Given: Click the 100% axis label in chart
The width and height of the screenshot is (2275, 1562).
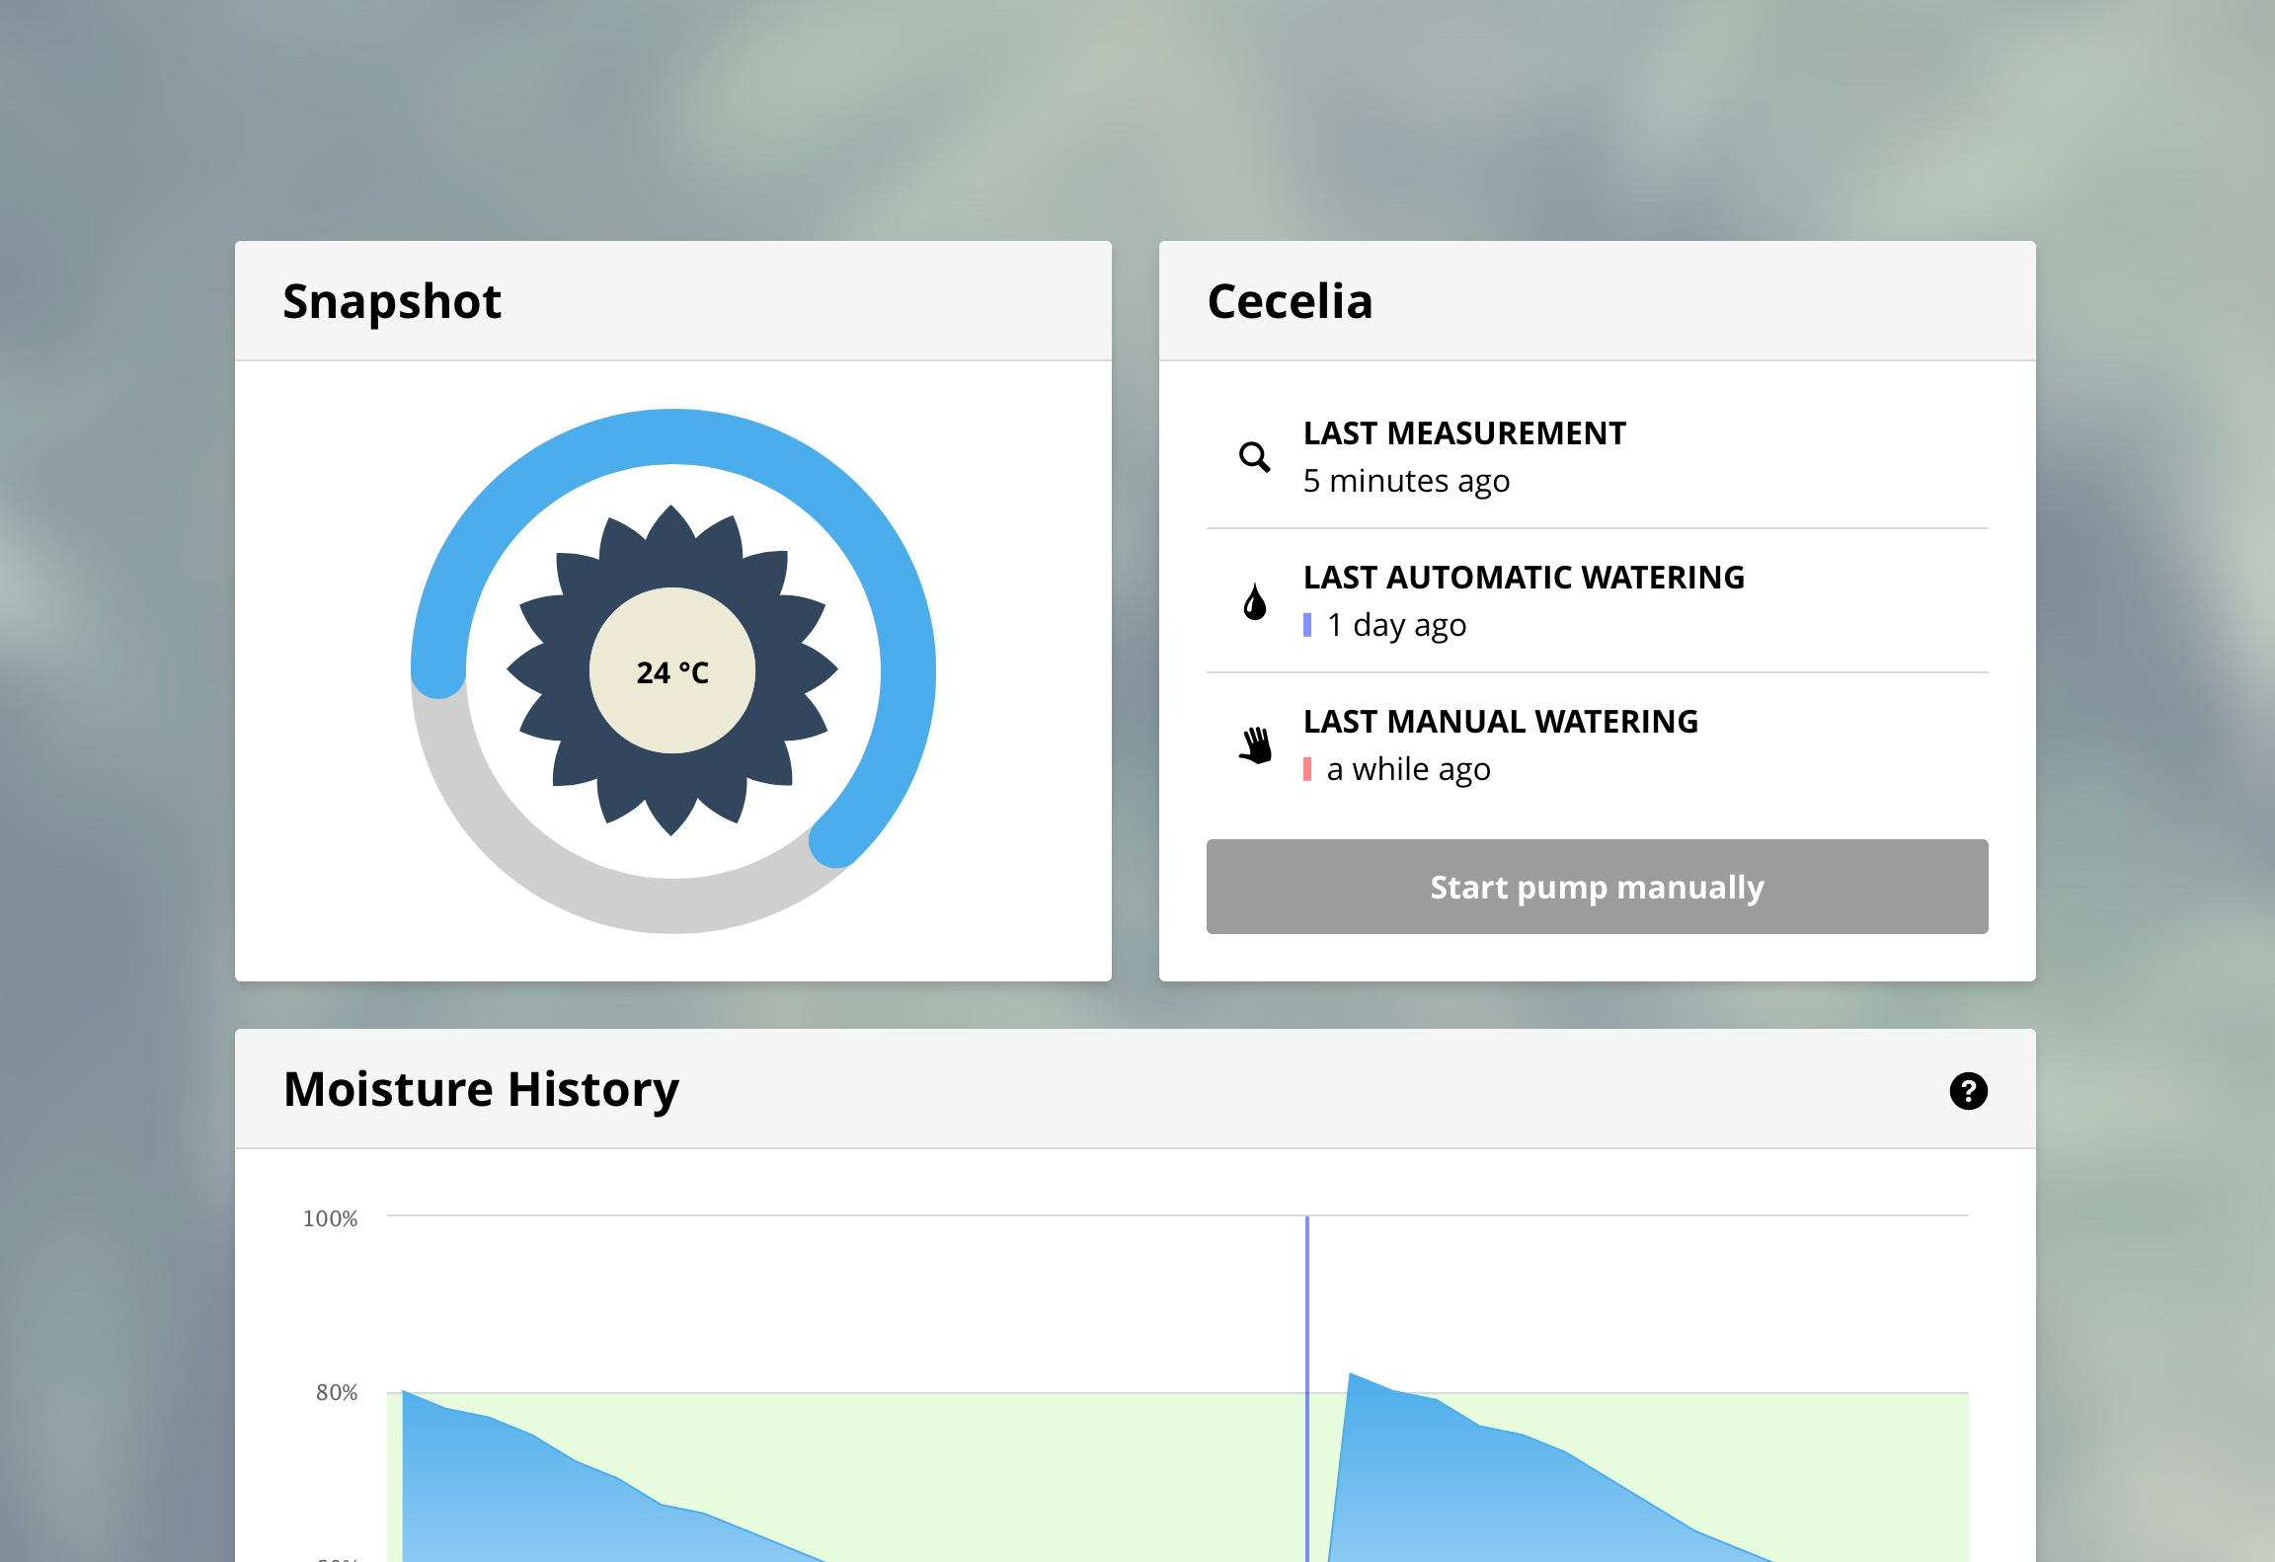Looking at the screenshot, I should click(330, 1218).
